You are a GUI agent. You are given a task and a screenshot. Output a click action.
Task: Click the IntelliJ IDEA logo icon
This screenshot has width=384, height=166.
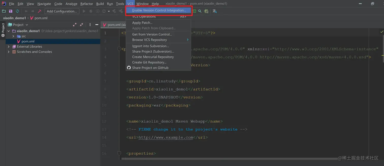[x=4, y=4]
